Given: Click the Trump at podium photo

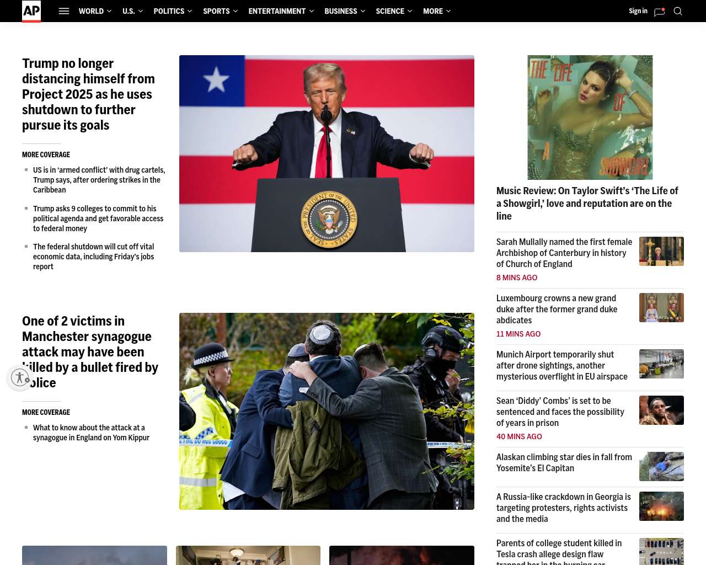Looking at the screenshot, I should (x=327, y=153).
